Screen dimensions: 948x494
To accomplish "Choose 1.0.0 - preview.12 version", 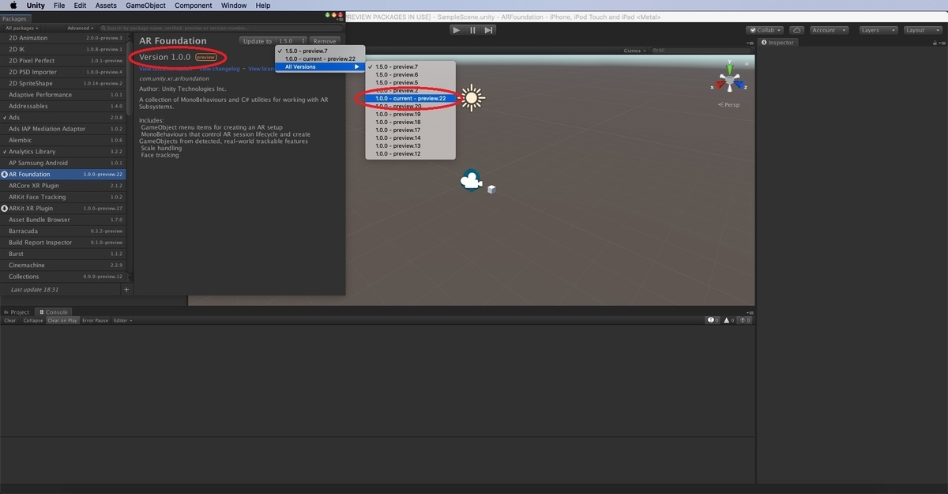I will click(x=410, y=153).
